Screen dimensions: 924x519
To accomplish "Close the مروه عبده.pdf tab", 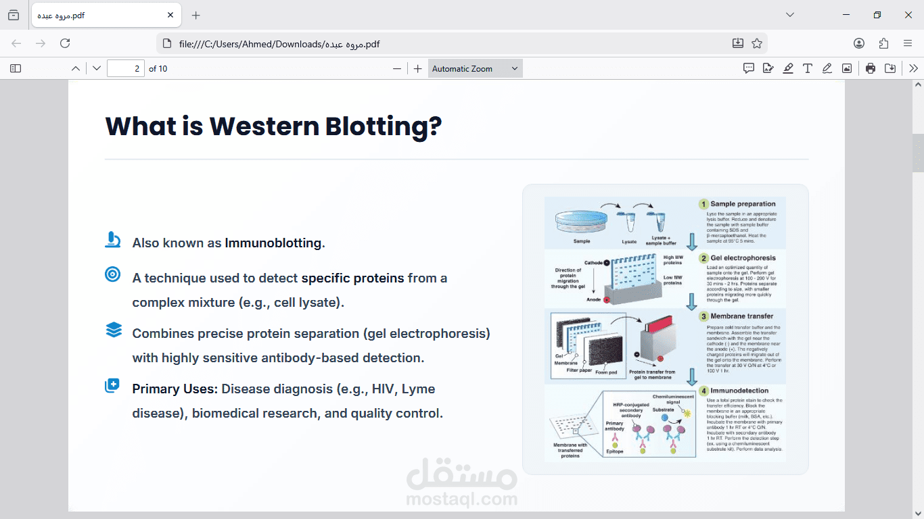I will [170, 15].
